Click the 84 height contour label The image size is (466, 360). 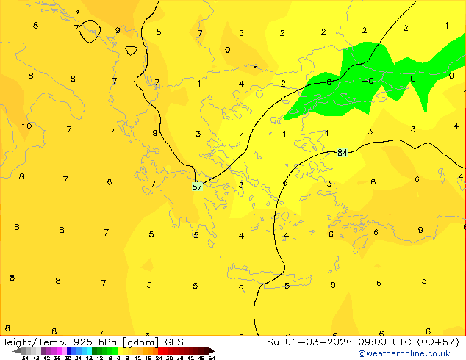pyautogui.click(x=343, y=153)
